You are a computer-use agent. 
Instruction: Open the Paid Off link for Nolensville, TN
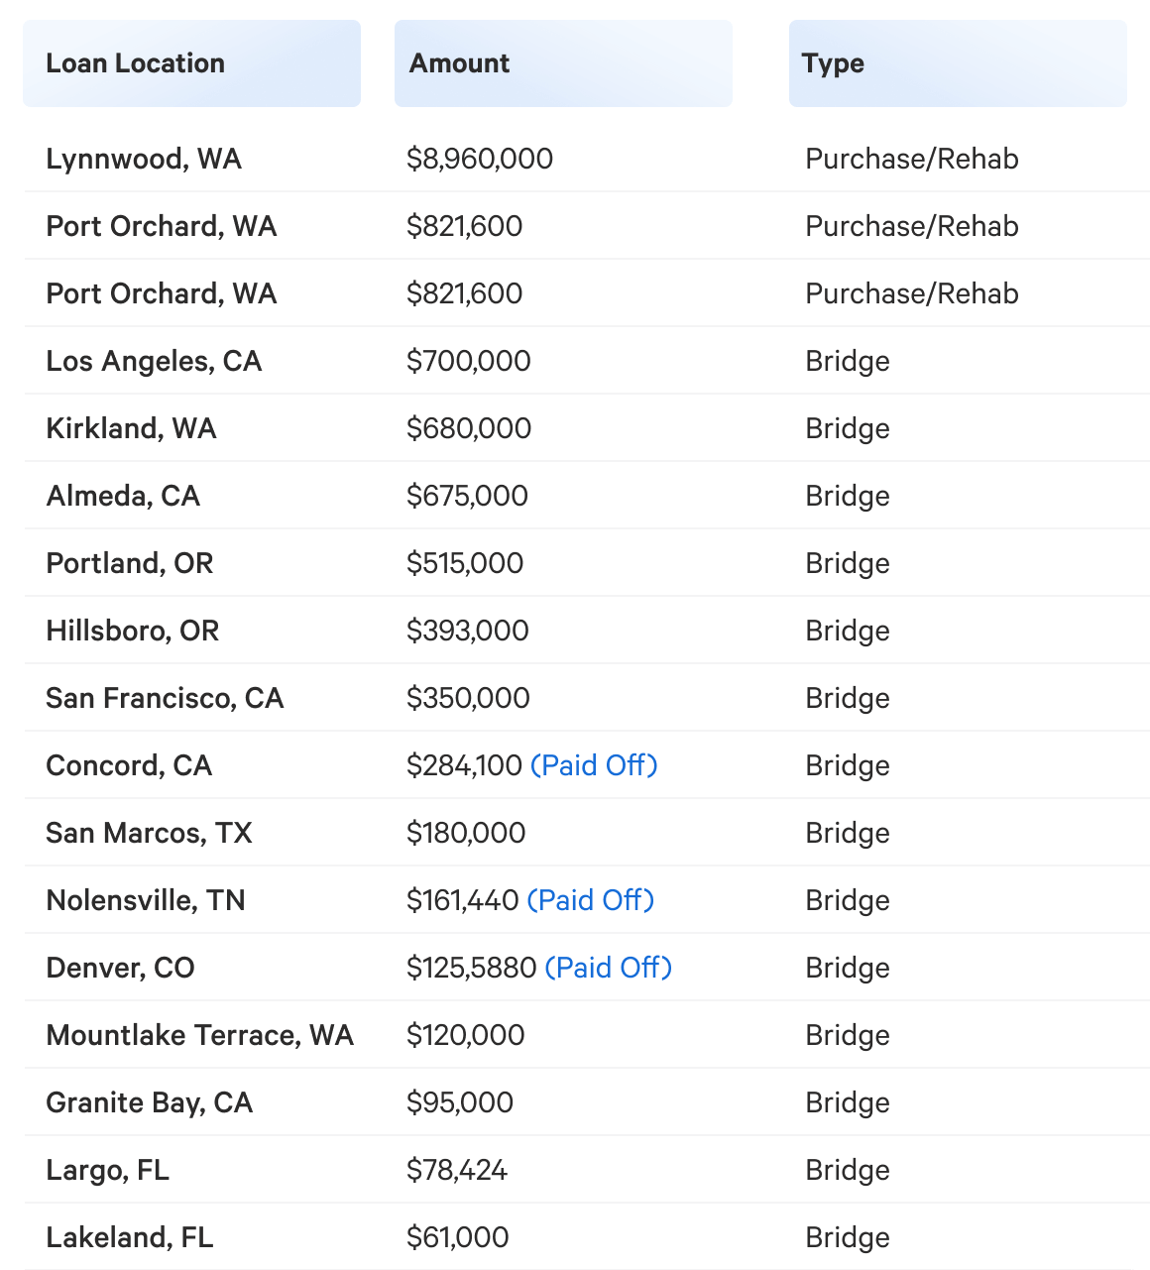coord(590,900)
